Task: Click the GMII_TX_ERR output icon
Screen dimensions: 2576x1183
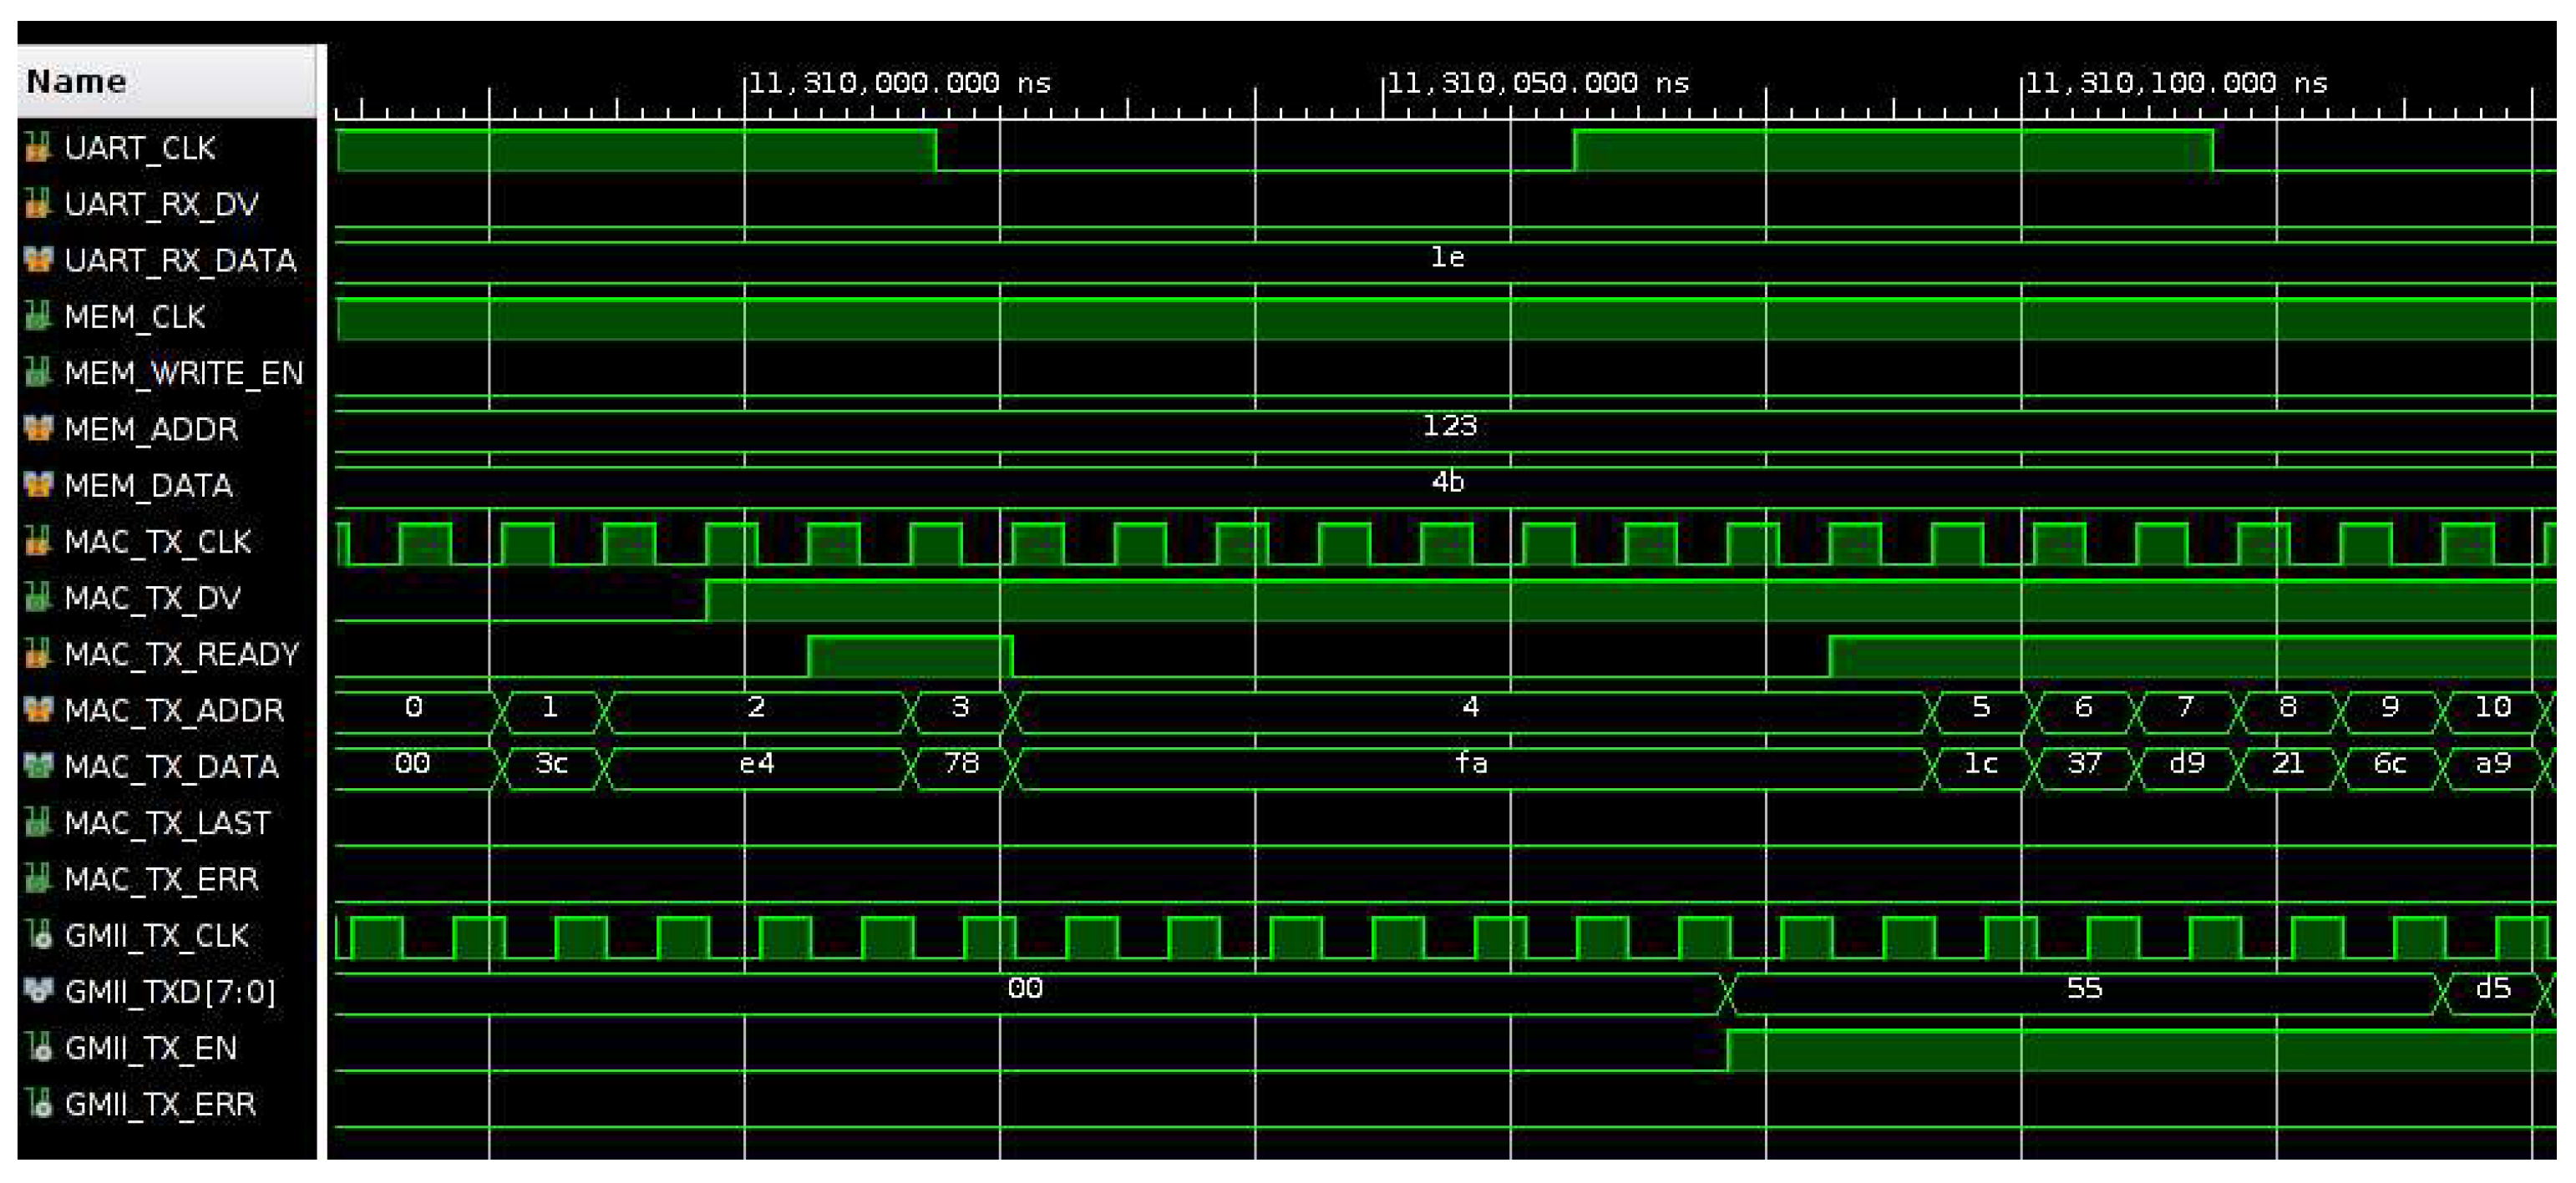Action: click(x=38, y=1104)
